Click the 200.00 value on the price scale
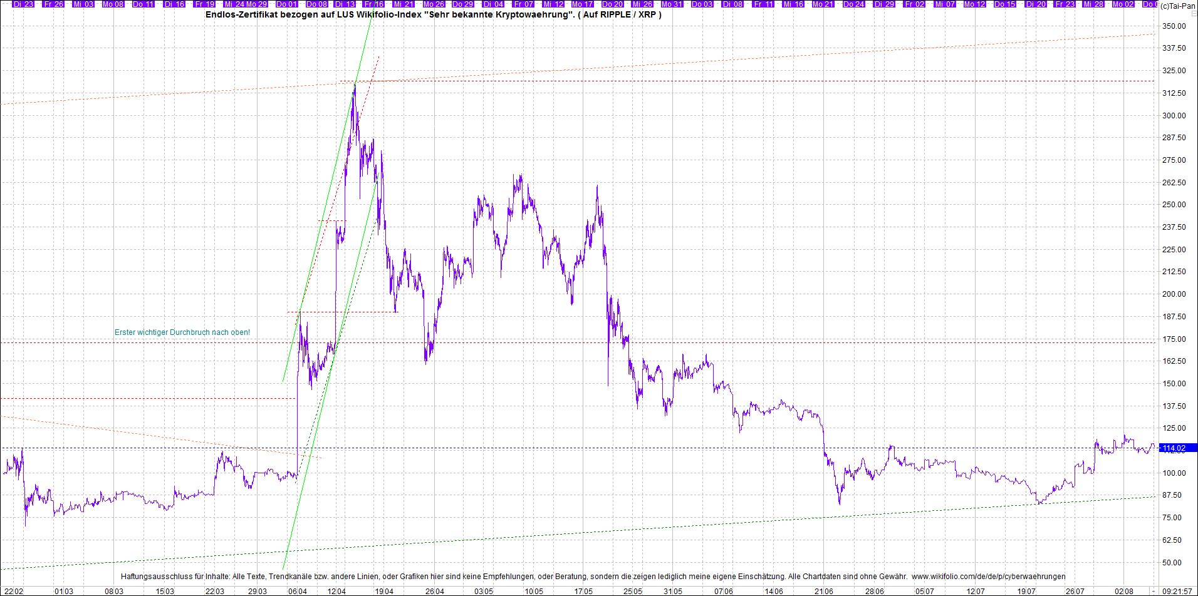This screenshot has height=596, width=1198. pyautogui.click(x=1174, y=294)
